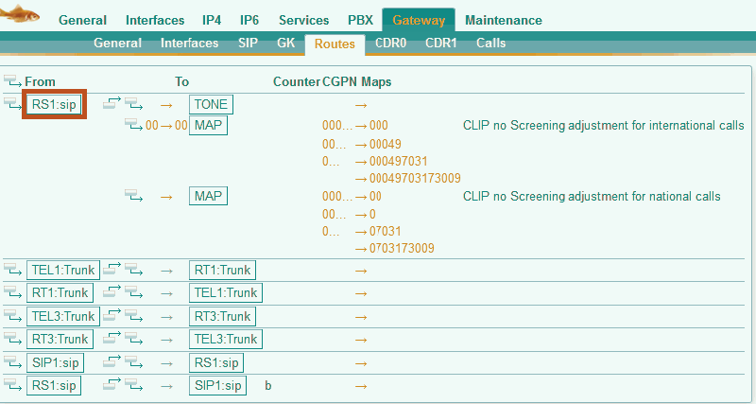Click the CGPN map value 000497031

point(398,161)
